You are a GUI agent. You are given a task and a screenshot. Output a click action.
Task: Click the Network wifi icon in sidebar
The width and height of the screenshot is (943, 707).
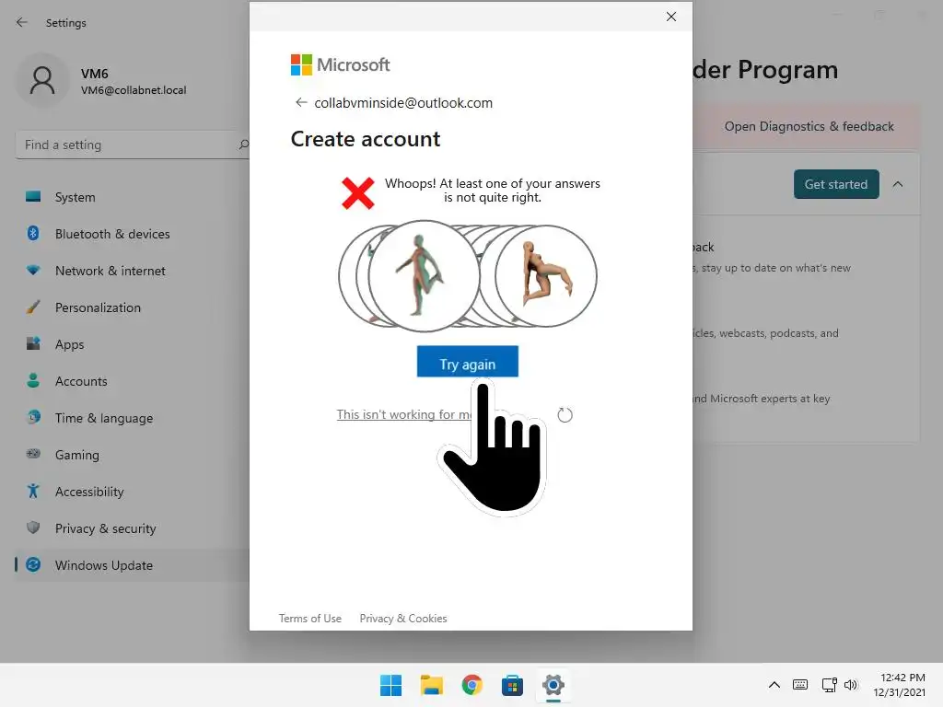point(33,270)
